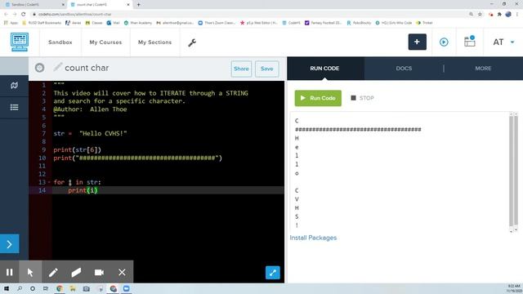Open the AT account dropdown

tap(503, 42)
